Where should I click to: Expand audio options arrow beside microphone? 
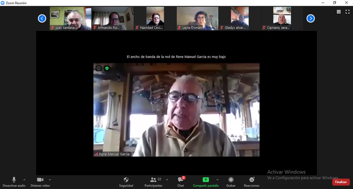point(24,180)
